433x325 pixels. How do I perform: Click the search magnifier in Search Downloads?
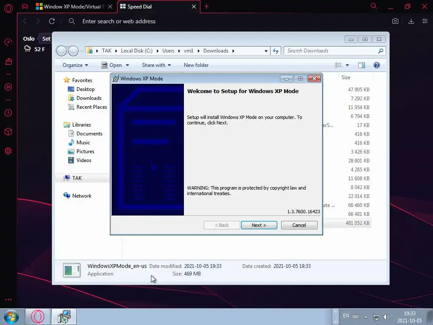(x=381, y=51)
